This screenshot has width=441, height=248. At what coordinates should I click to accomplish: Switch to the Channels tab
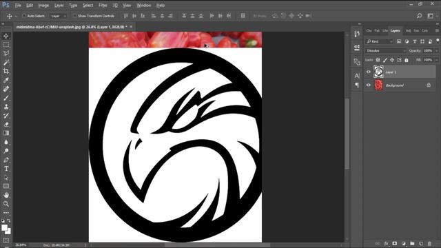pos(369,30)
